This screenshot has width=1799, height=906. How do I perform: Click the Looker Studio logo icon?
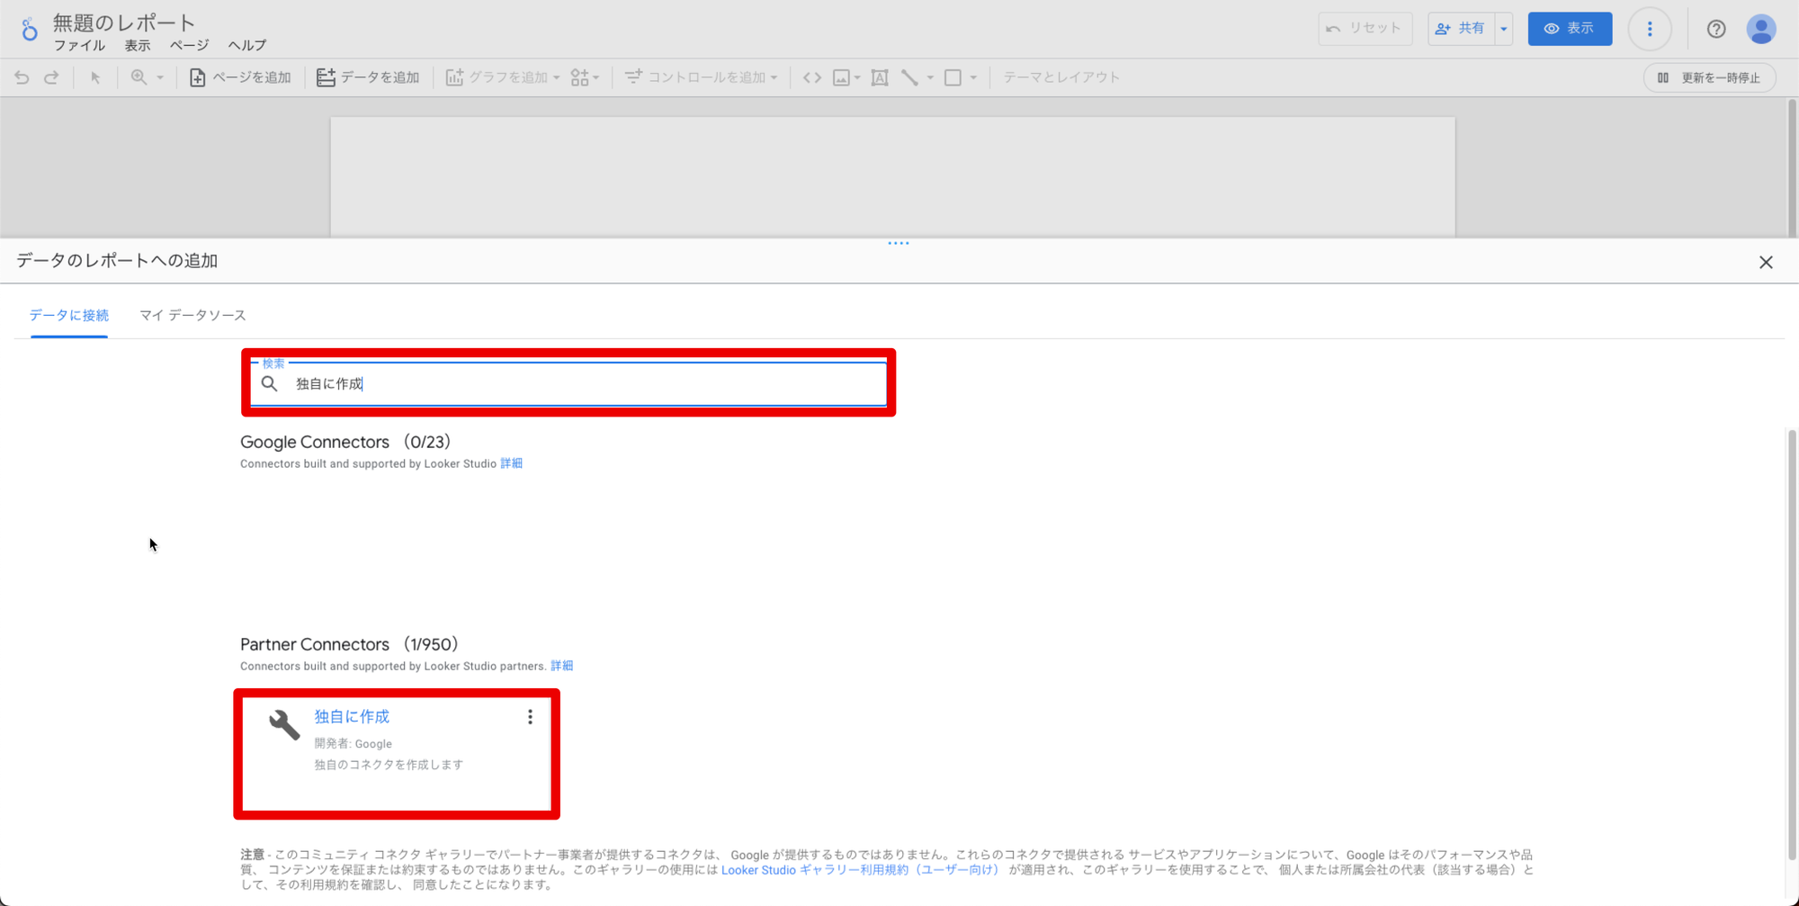click(30, 29)
